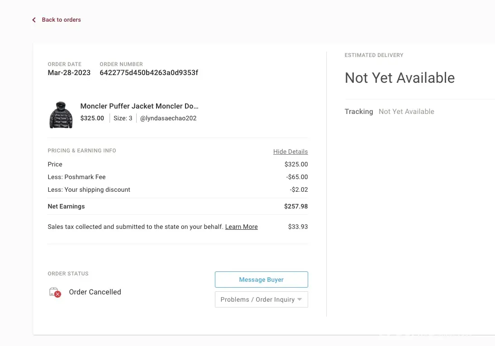View the seller profile @lyndasaechao202
Image resolution: width=495 pixels, height=346 pixels.
[x=168, y=118]
